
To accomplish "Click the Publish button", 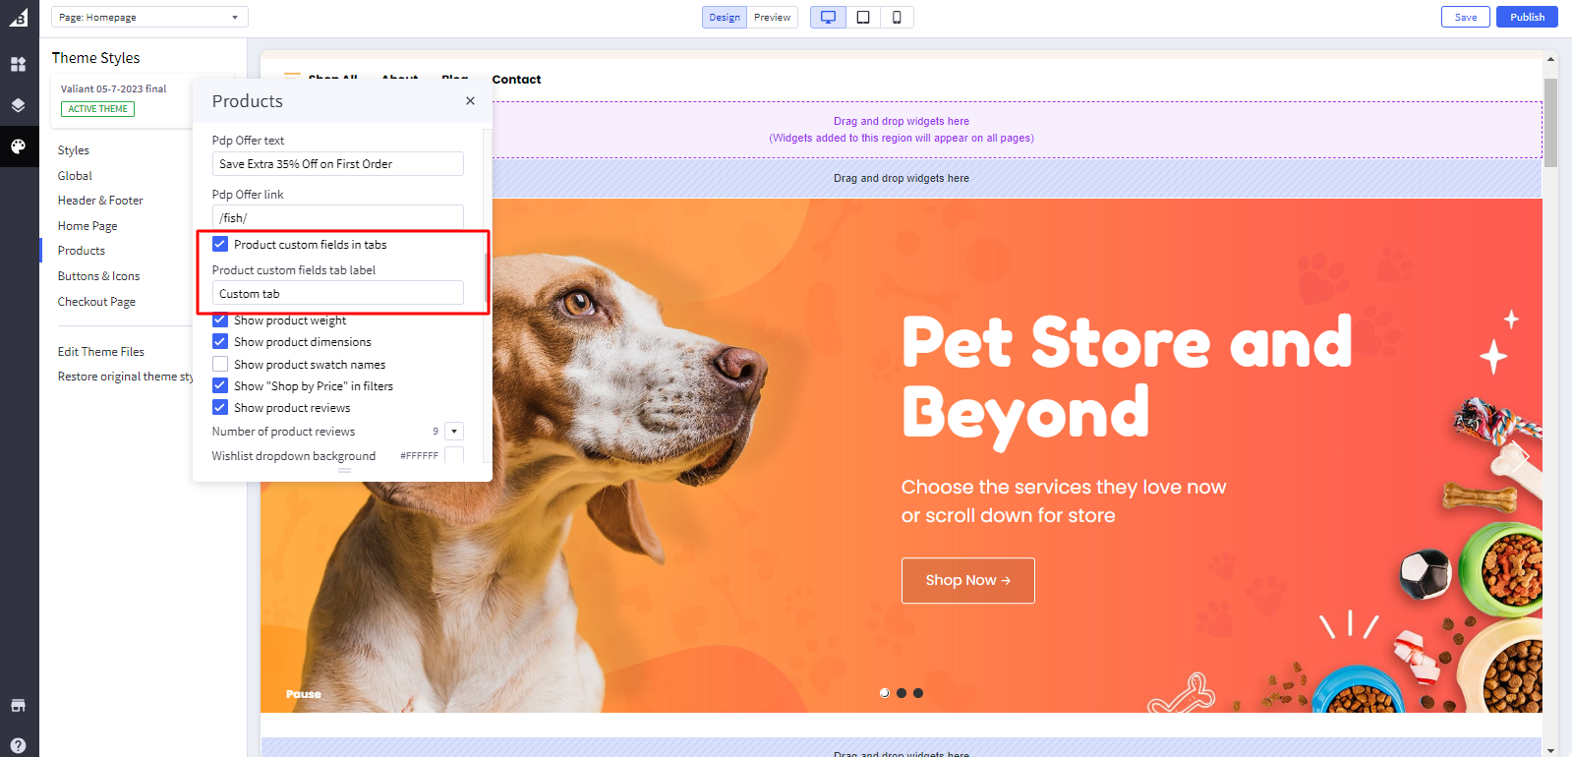I will 1527,17.
